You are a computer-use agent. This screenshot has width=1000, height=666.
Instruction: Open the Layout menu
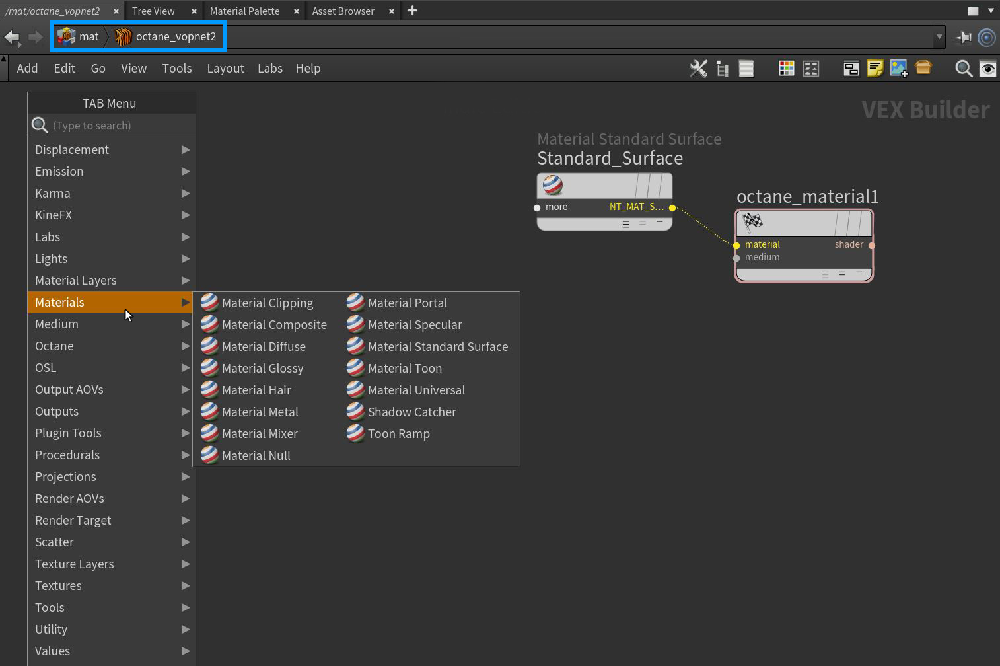click(225, 69)
